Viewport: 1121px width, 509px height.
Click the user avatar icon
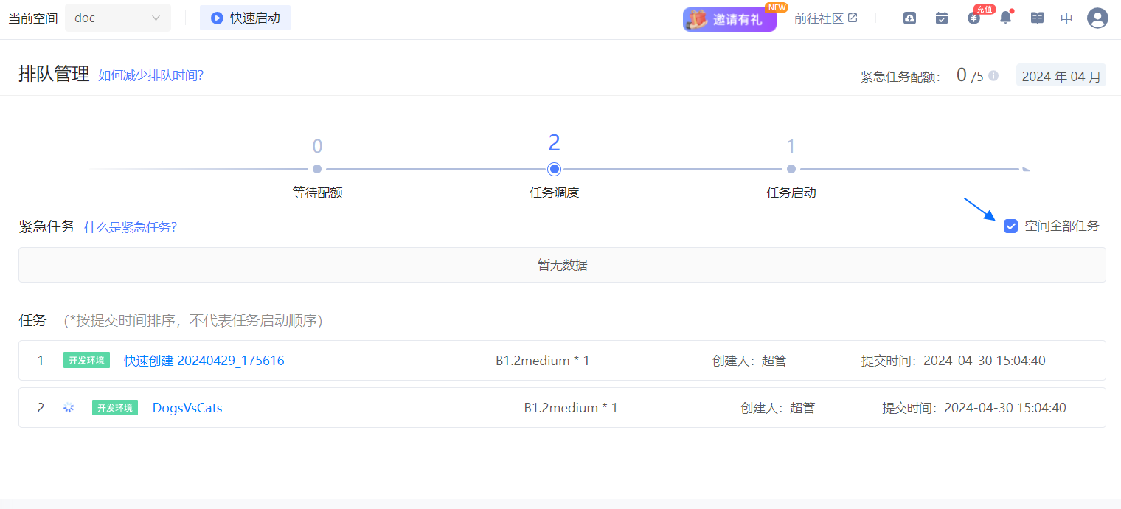tap(1097, 18)
